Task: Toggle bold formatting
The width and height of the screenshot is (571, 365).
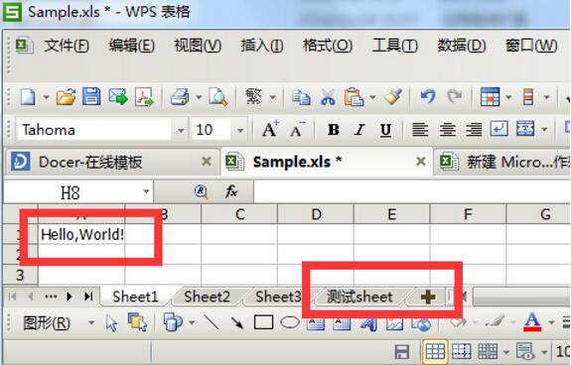Action: [x=334, y=129]
